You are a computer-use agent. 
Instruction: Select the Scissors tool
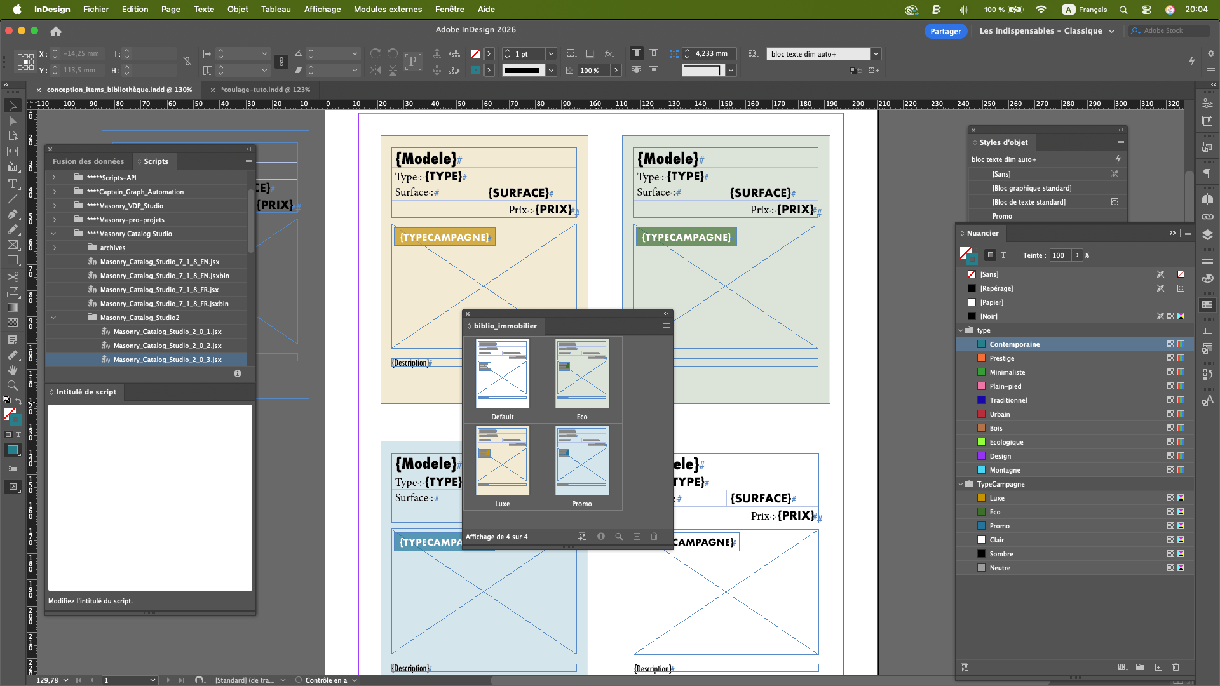[x=12, y=277]
